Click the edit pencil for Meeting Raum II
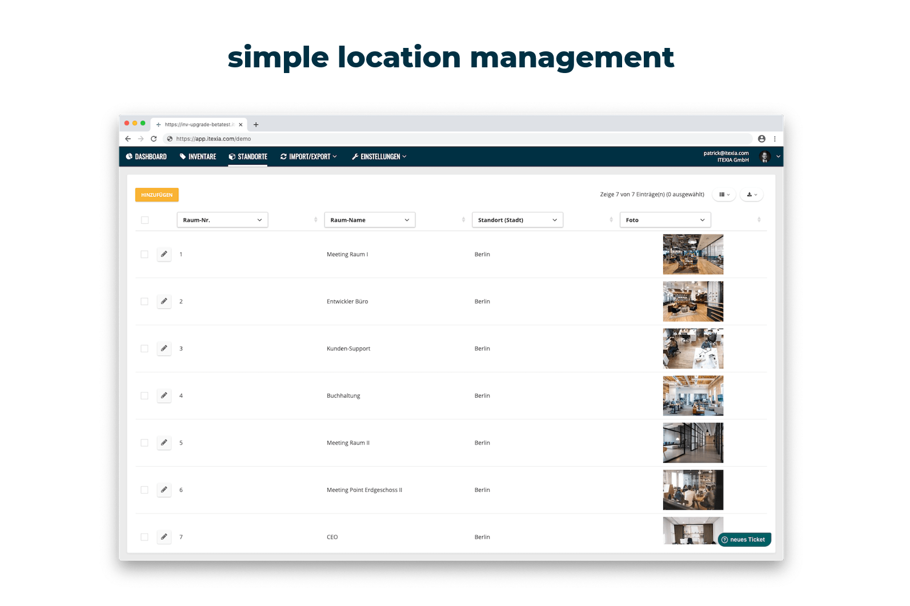The height and width of the screenshot is (606, 910). pyautogui.click(x=164, y=443)
